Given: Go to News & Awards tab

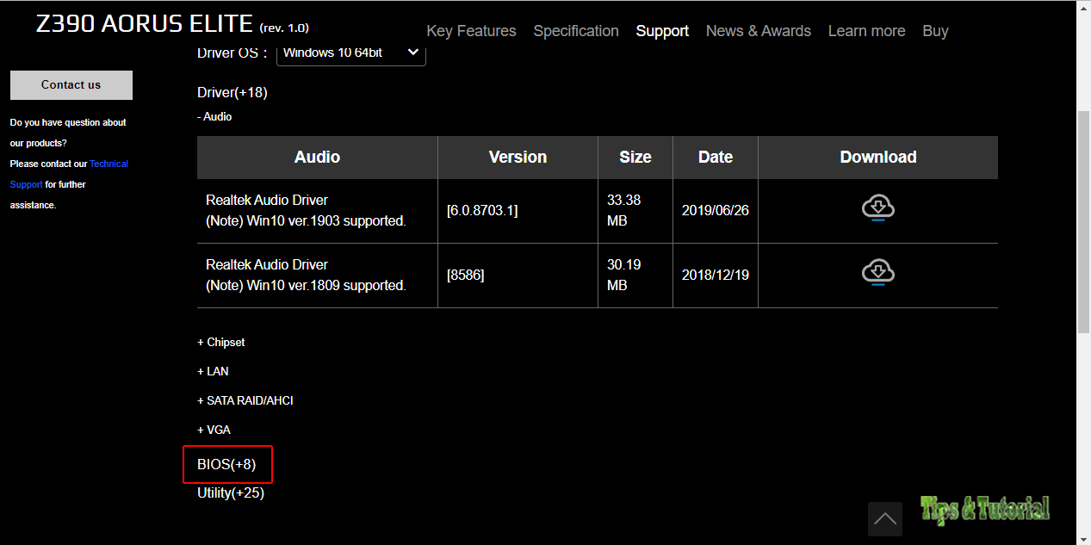Looking at the screenshot, I should point(759,31).
